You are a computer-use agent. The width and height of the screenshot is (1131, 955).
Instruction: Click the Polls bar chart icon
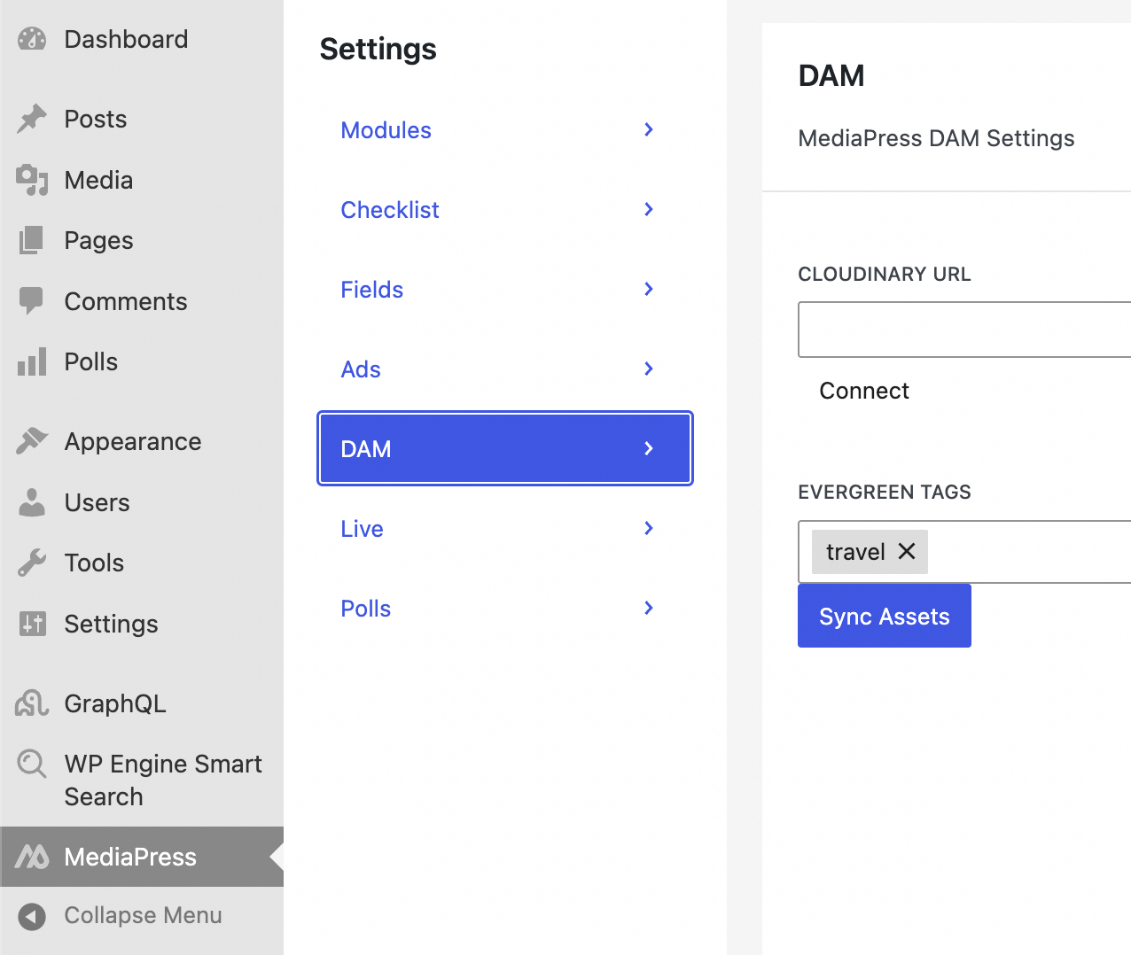[x=32, y=361]
